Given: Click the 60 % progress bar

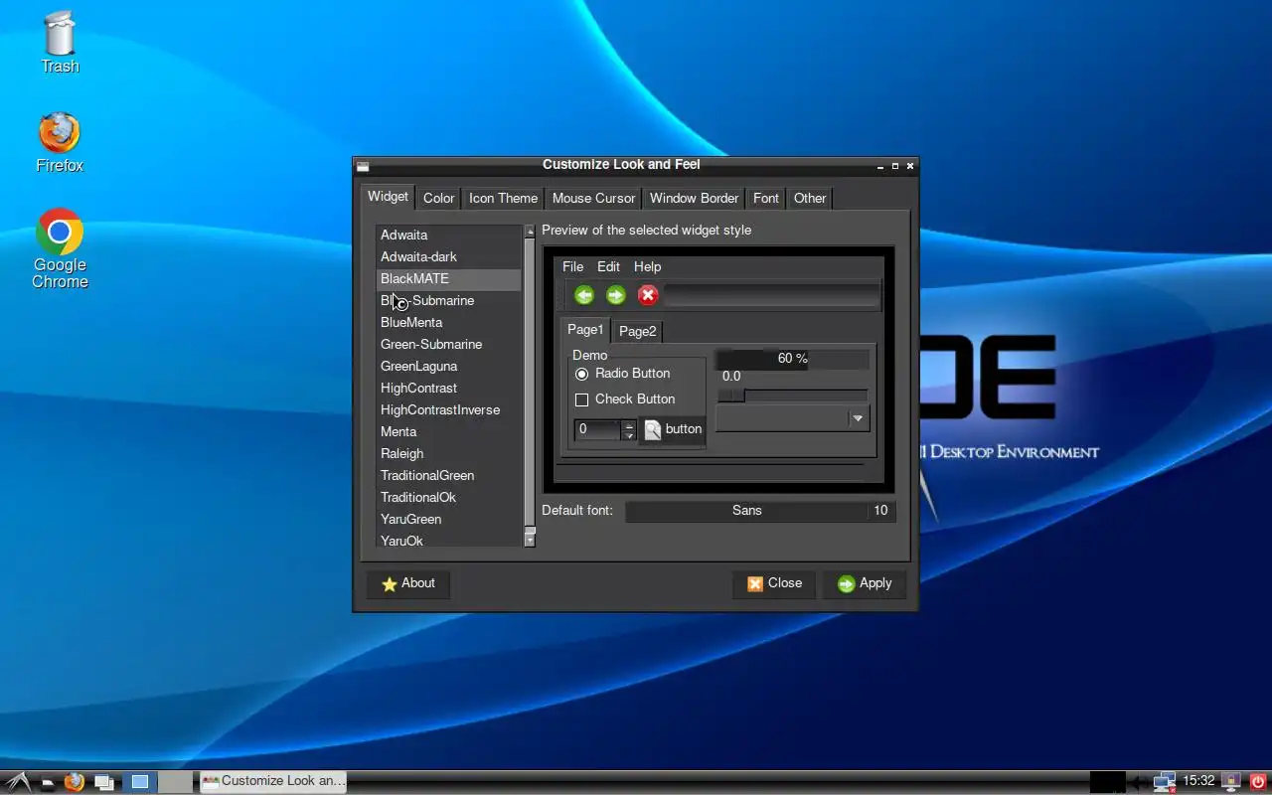Looking at the screenshot, I should click(792, 359).
